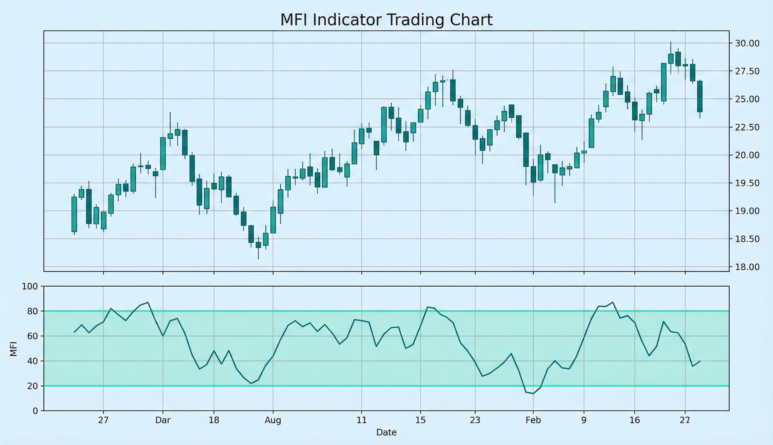Click the "27.50" price axis label
The height and width of the screenshot is (445, 773).
[747, 71]
